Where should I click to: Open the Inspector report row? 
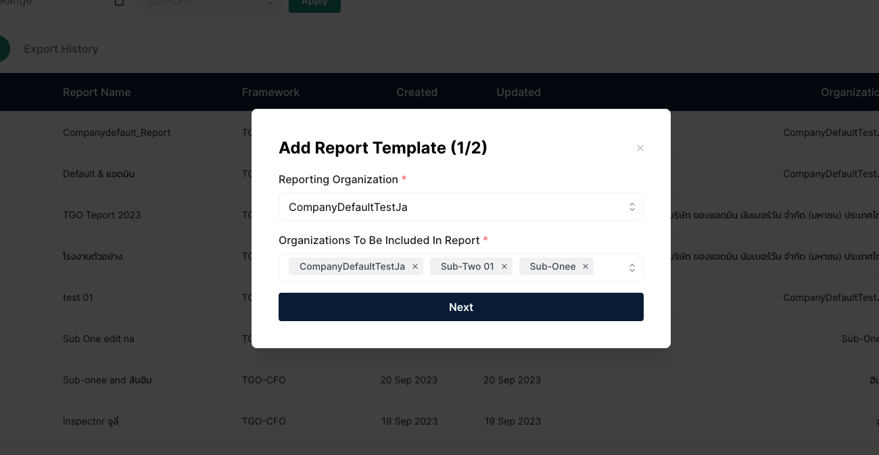(x=91, y=421)
